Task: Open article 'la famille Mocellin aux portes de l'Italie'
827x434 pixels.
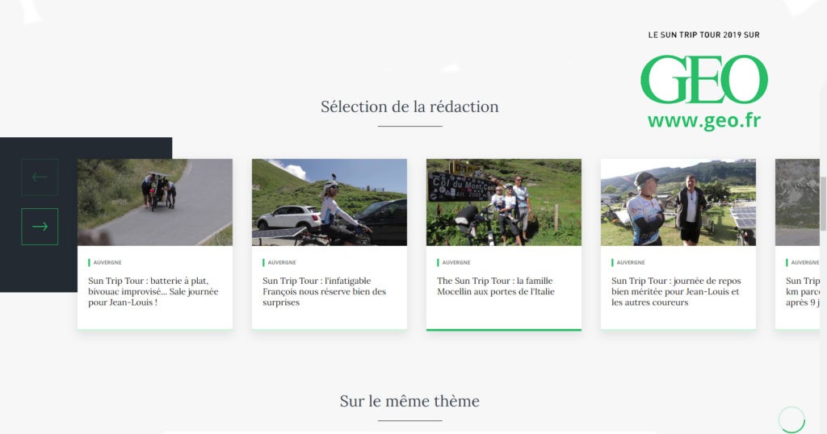Action: (496, 286)
